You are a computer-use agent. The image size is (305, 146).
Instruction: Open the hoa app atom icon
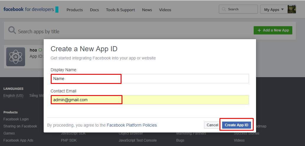[x=16, y=57]
